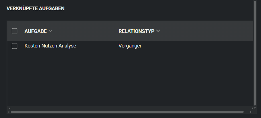Open the AUFGABE column chevron menu
Image resolution: width=261 pixels, height=118 pixels.
[x=50, y=31]
